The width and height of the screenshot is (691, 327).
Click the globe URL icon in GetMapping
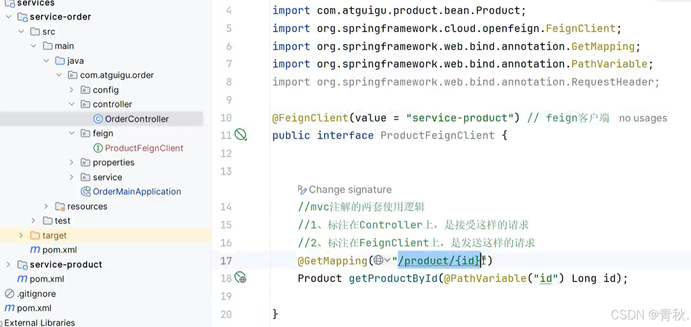click(378, 260)
